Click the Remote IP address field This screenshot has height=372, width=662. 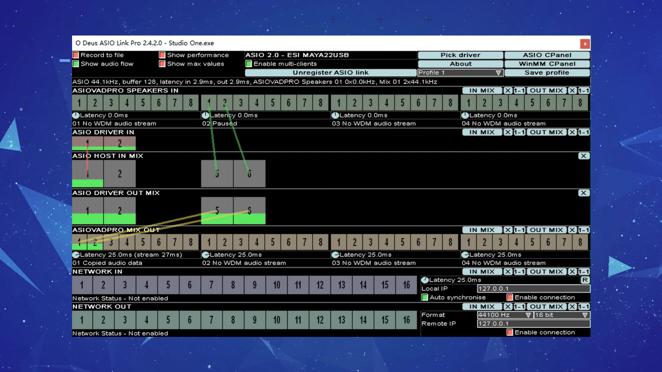pyautogui.click(x=533, y=324)
